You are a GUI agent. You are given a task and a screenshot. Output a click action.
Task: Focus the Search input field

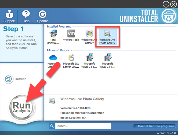point(83,126)
